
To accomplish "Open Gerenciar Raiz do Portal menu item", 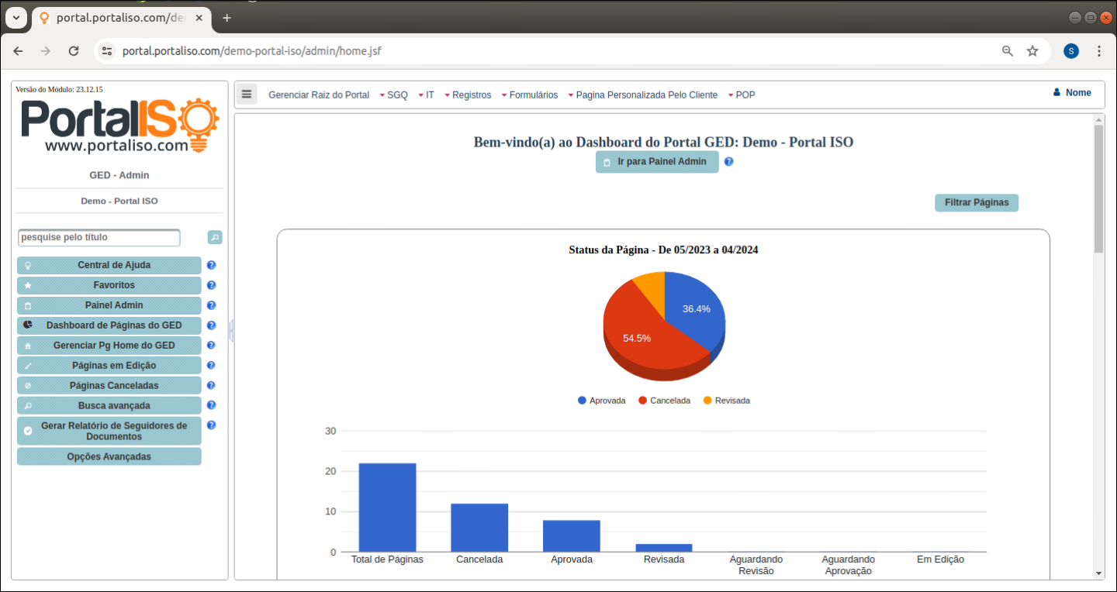I will 319,95.
